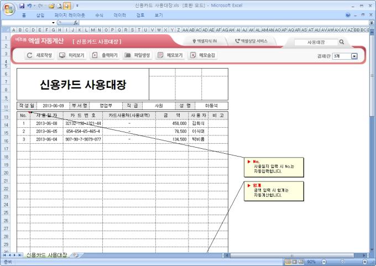Open the 결재란 3개 dropdown arrow
Viewport: 376px width, 266px height.
click(x=354, y=56)
